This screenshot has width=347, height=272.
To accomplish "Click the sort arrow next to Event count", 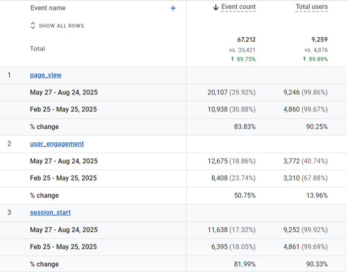I will tap(215, 7).
